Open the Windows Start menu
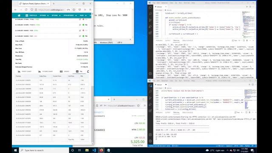 15,150
